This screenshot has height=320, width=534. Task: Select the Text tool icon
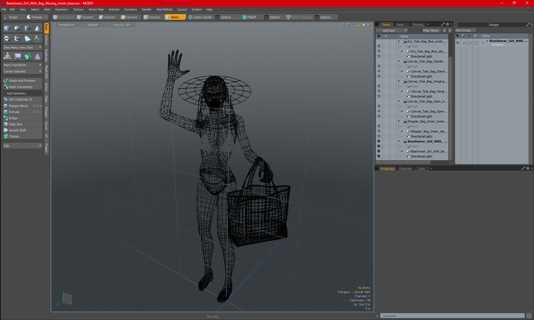pos(37,39)
